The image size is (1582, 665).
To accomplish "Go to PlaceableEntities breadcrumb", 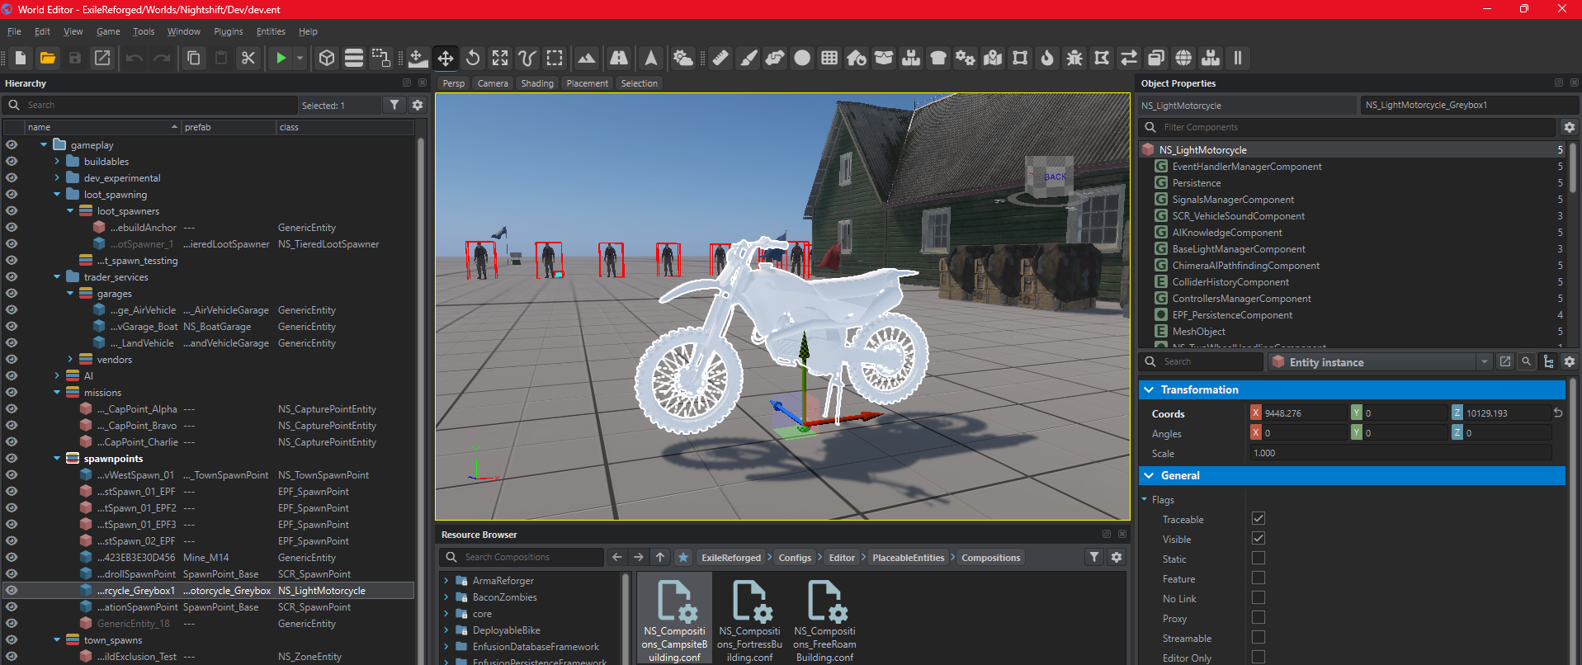I will tap(908, 558).
